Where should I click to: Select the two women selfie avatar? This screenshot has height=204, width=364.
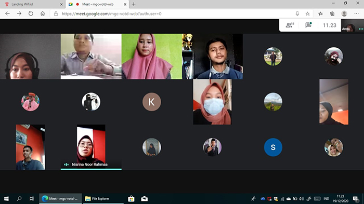[x=334, y=147]
